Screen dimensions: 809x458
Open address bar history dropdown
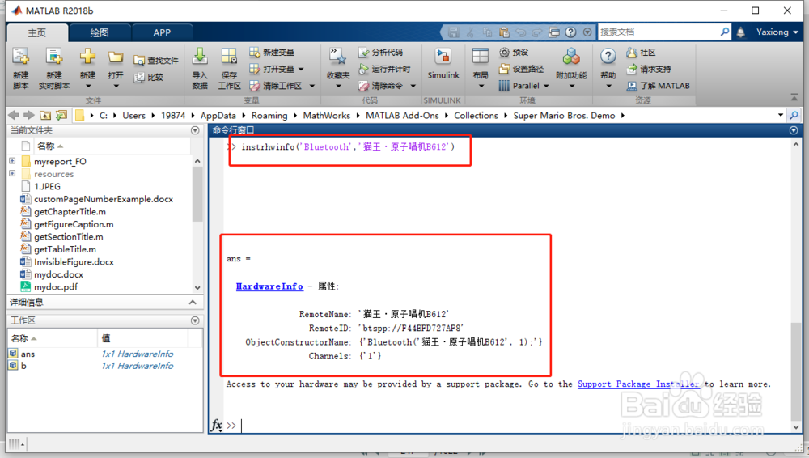(x=781, y=115)
